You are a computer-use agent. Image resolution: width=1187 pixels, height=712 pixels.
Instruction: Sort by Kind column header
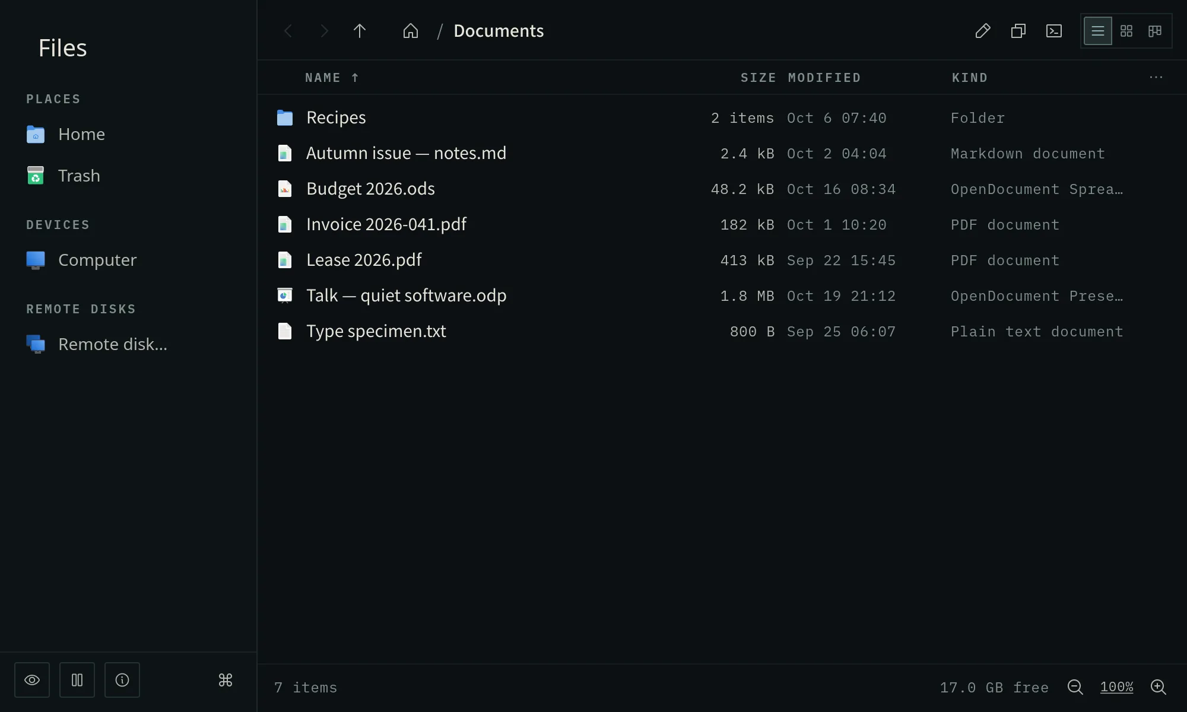pyautogui.click(x=970, y=78)
